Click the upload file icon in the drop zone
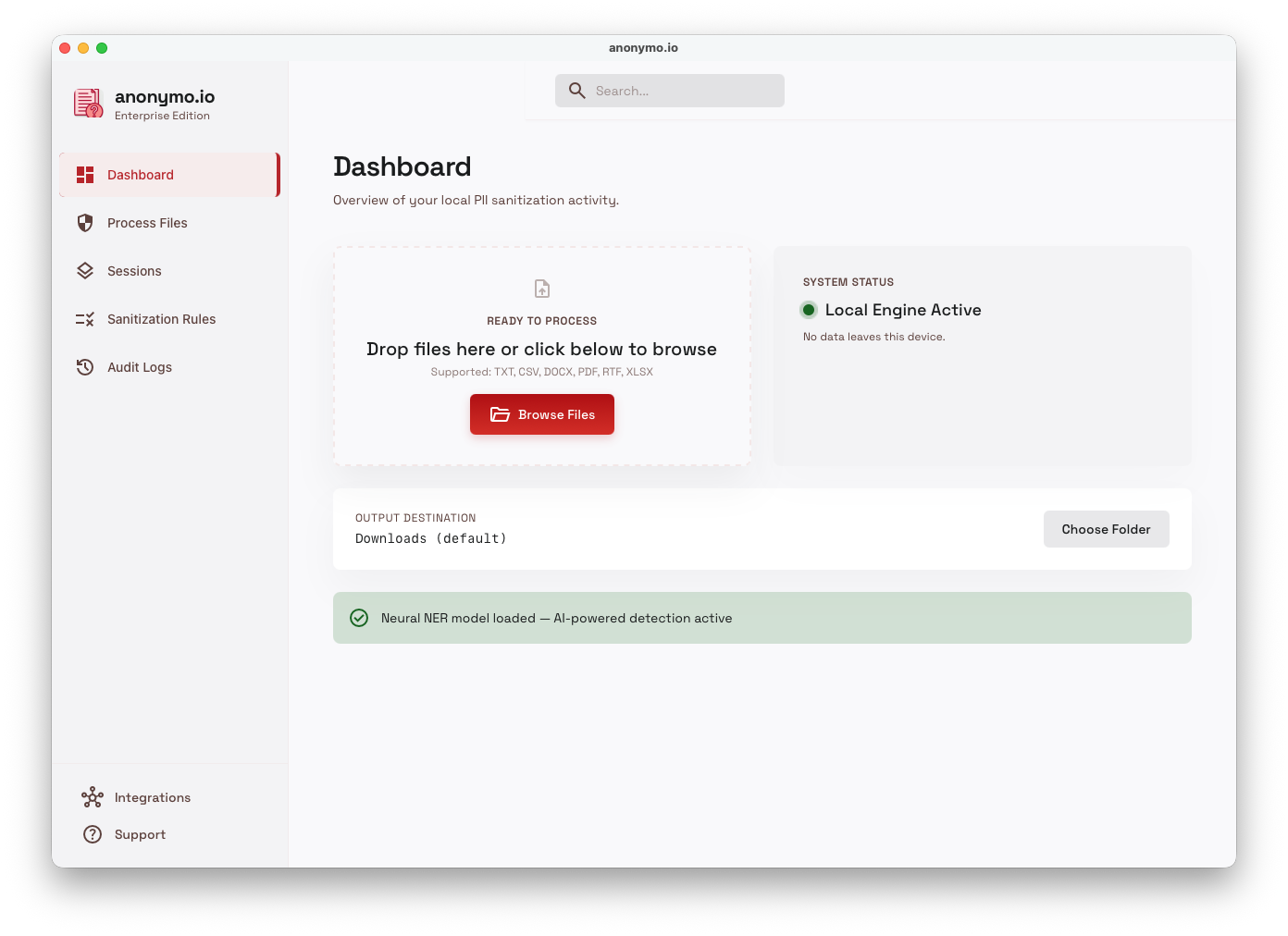Screen dimensions: 1288x936 pyautogui.click(x=542, y=289)
